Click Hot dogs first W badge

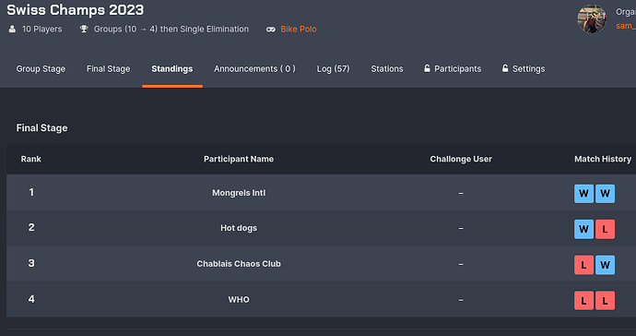[583, 229]
